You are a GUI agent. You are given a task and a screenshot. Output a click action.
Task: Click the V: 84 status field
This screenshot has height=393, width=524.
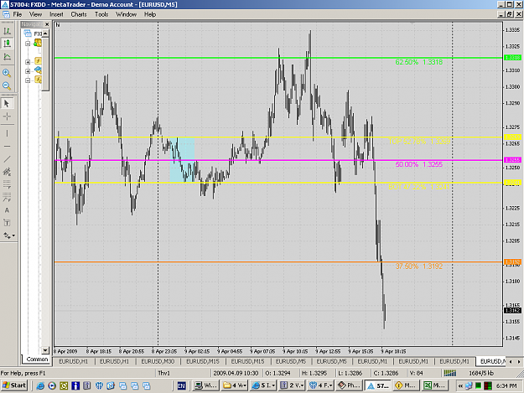pyautogui.click(x=417, y=373)
